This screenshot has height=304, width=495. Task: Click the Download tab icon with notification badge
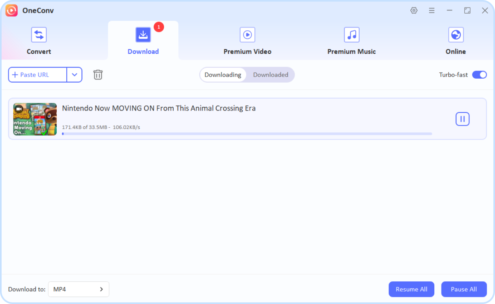pyautogui.click(x=143, y=34)
